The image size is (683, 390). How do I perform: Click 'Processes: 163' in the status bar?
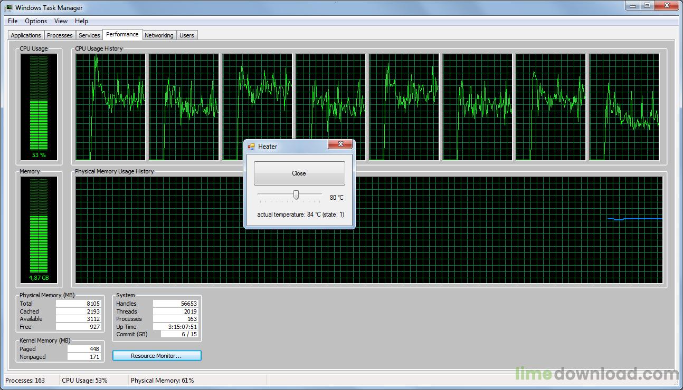tap(25, 381)
